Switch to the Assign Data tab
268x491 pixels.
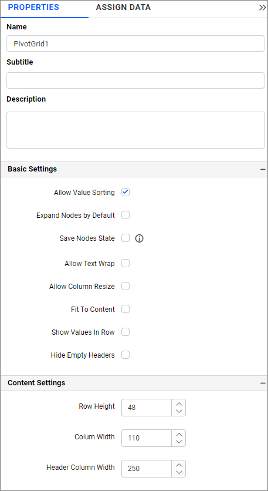click(x=123, y=8)
